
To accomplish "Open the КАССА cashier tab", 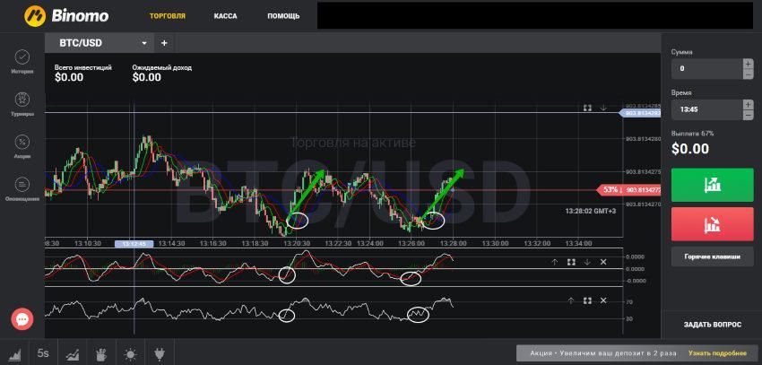I will [x=226, y=15].
